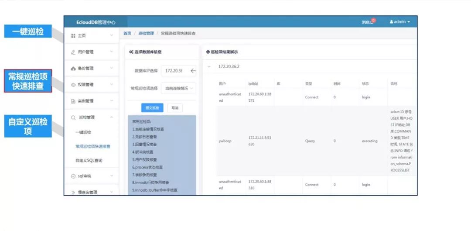Click the executing status cell
Viewport: 471px width, 231px height.
coord(369,141)
